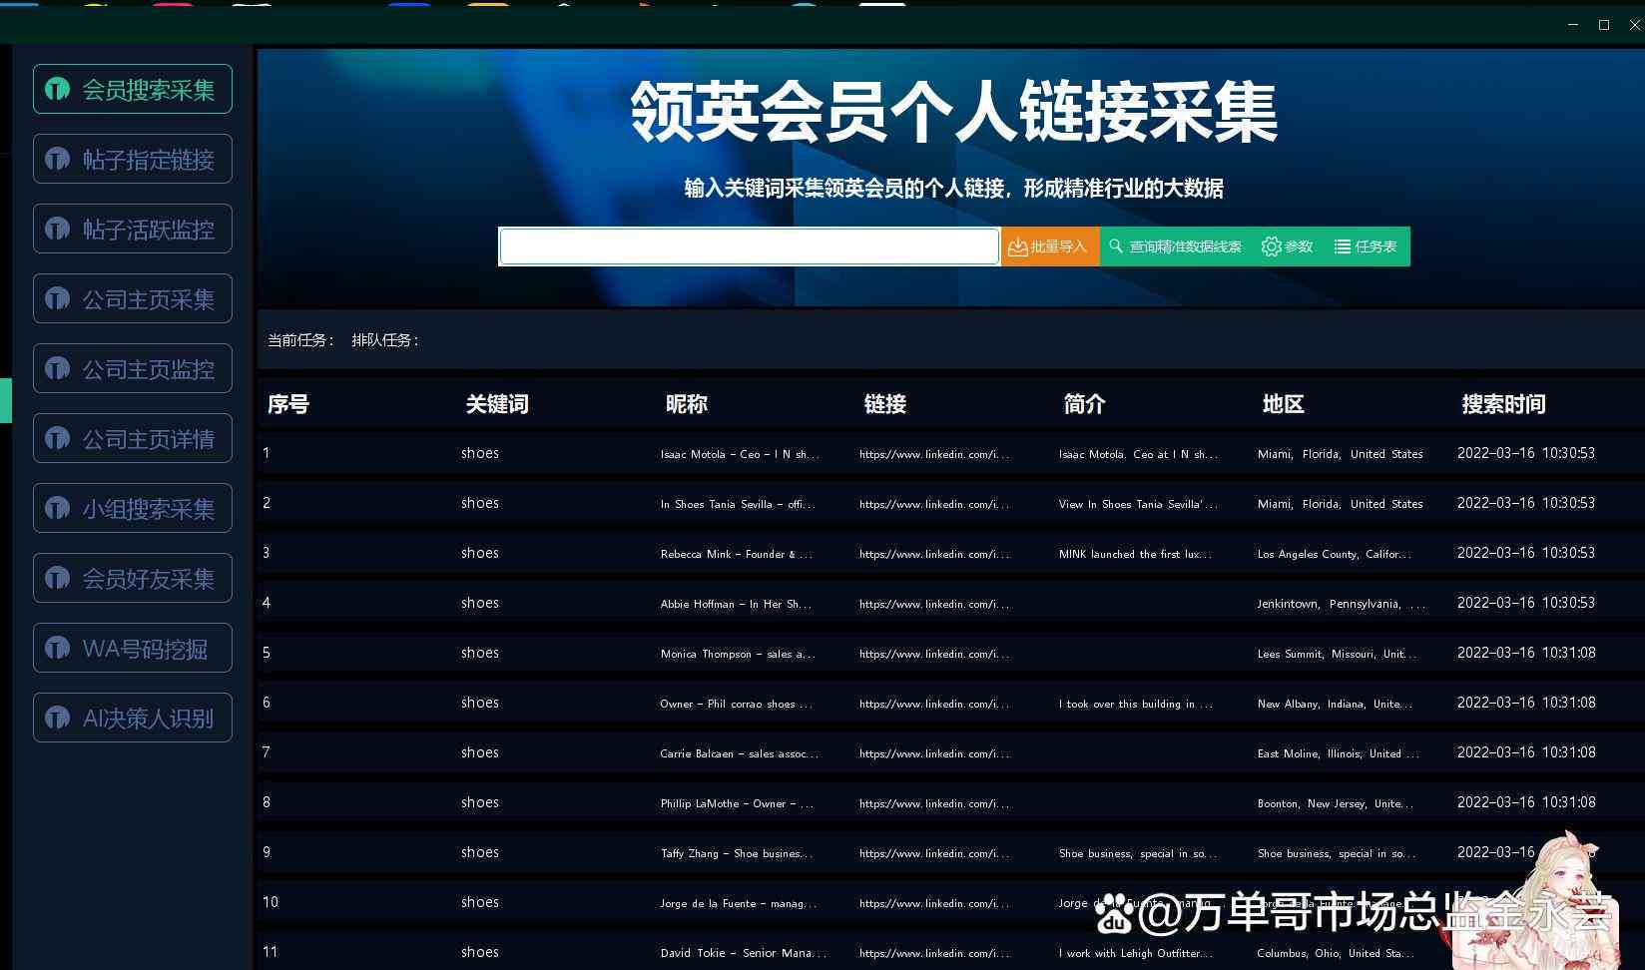Click region New Albany, Indiana

pos(1336,704)
